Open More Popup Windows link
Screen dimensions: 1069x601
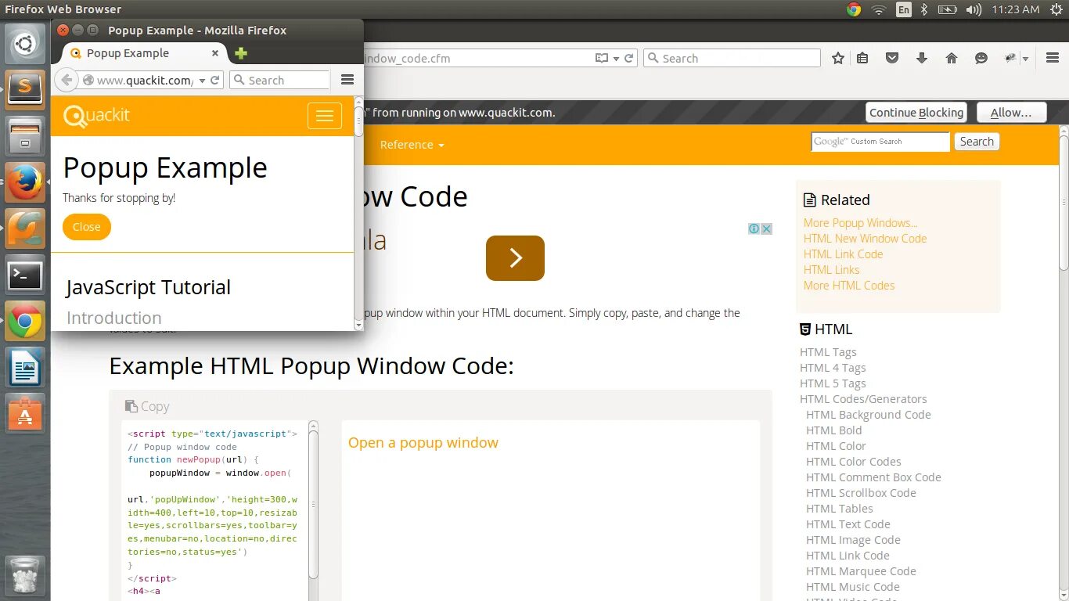pos(861,223)
